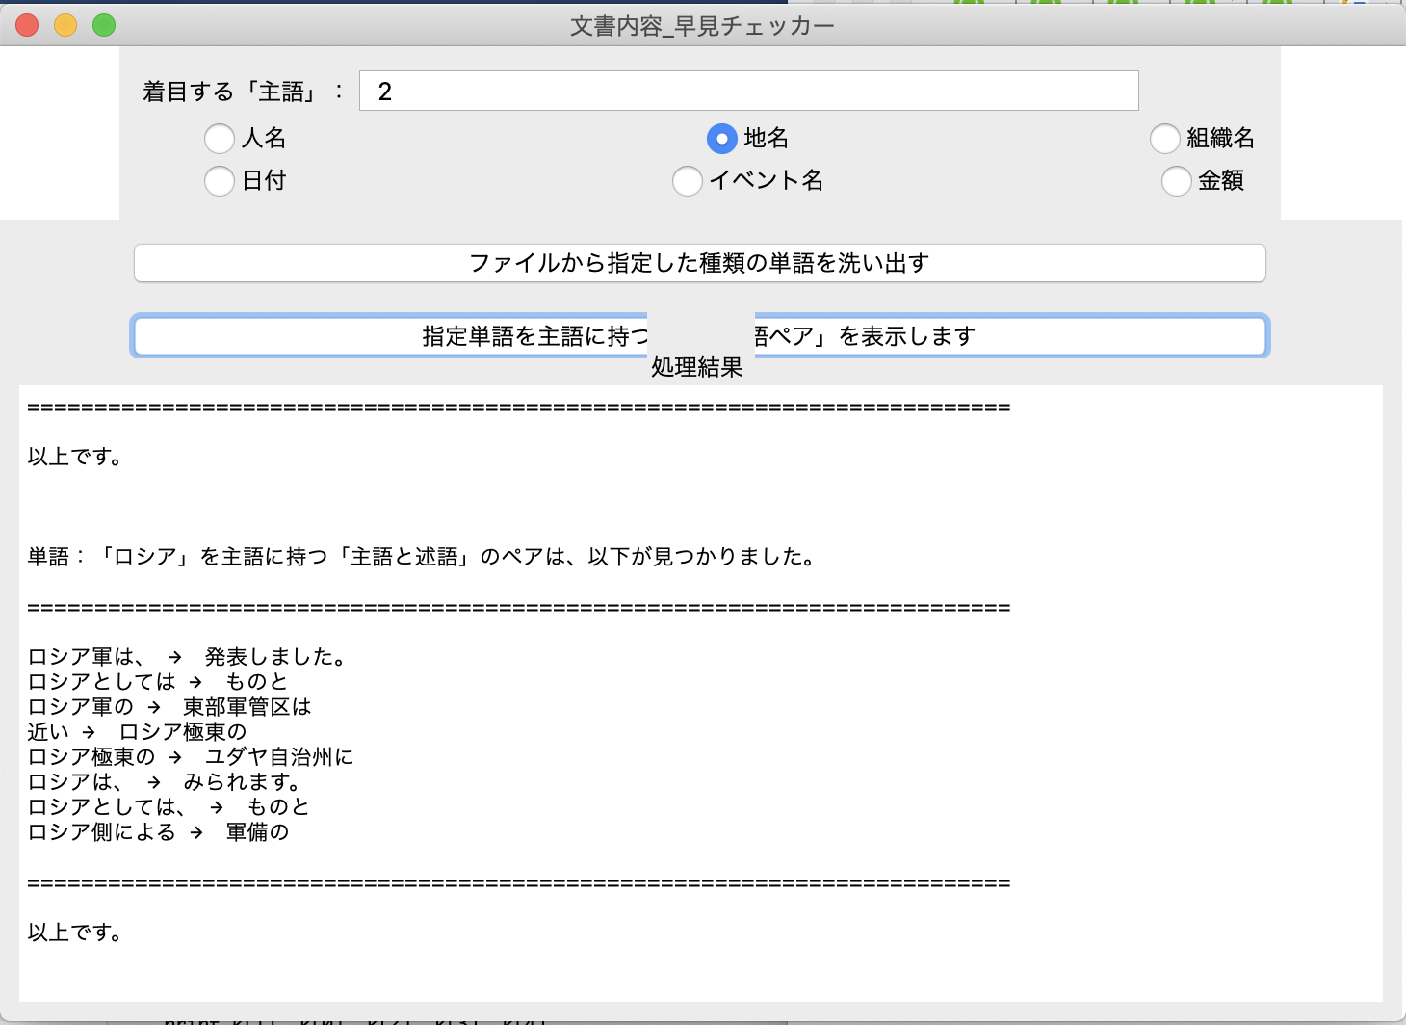Viewport: 1406px width, 1025px height.
Task: Select the 金額 radio button
Action: tap(1176, 181)
